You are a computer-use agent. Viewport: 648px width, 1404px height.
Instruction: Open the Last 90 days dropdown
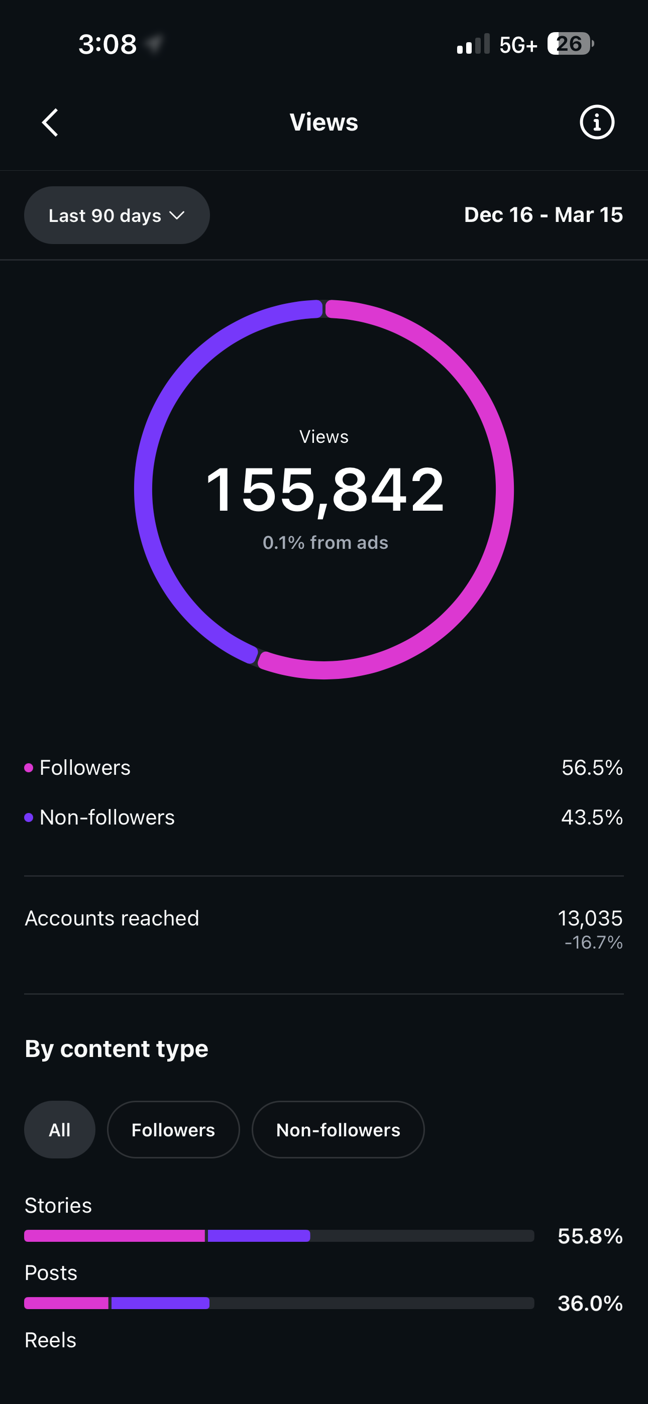point(117,215)
